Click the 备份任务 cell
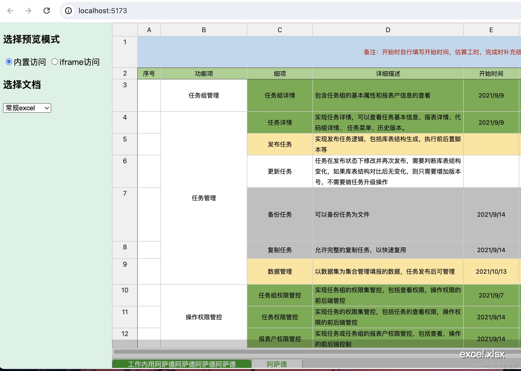This screenshot has height=371, width=521. click(x=280, y=214)
